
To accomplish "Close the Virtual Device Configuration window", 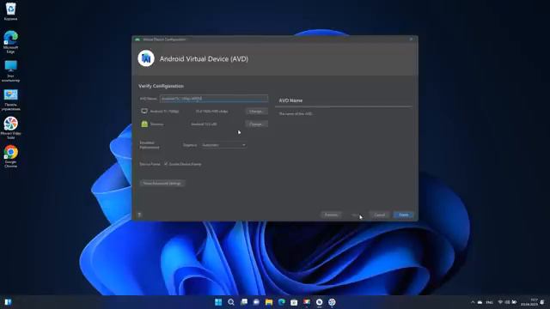I will [x=411, y=39].
